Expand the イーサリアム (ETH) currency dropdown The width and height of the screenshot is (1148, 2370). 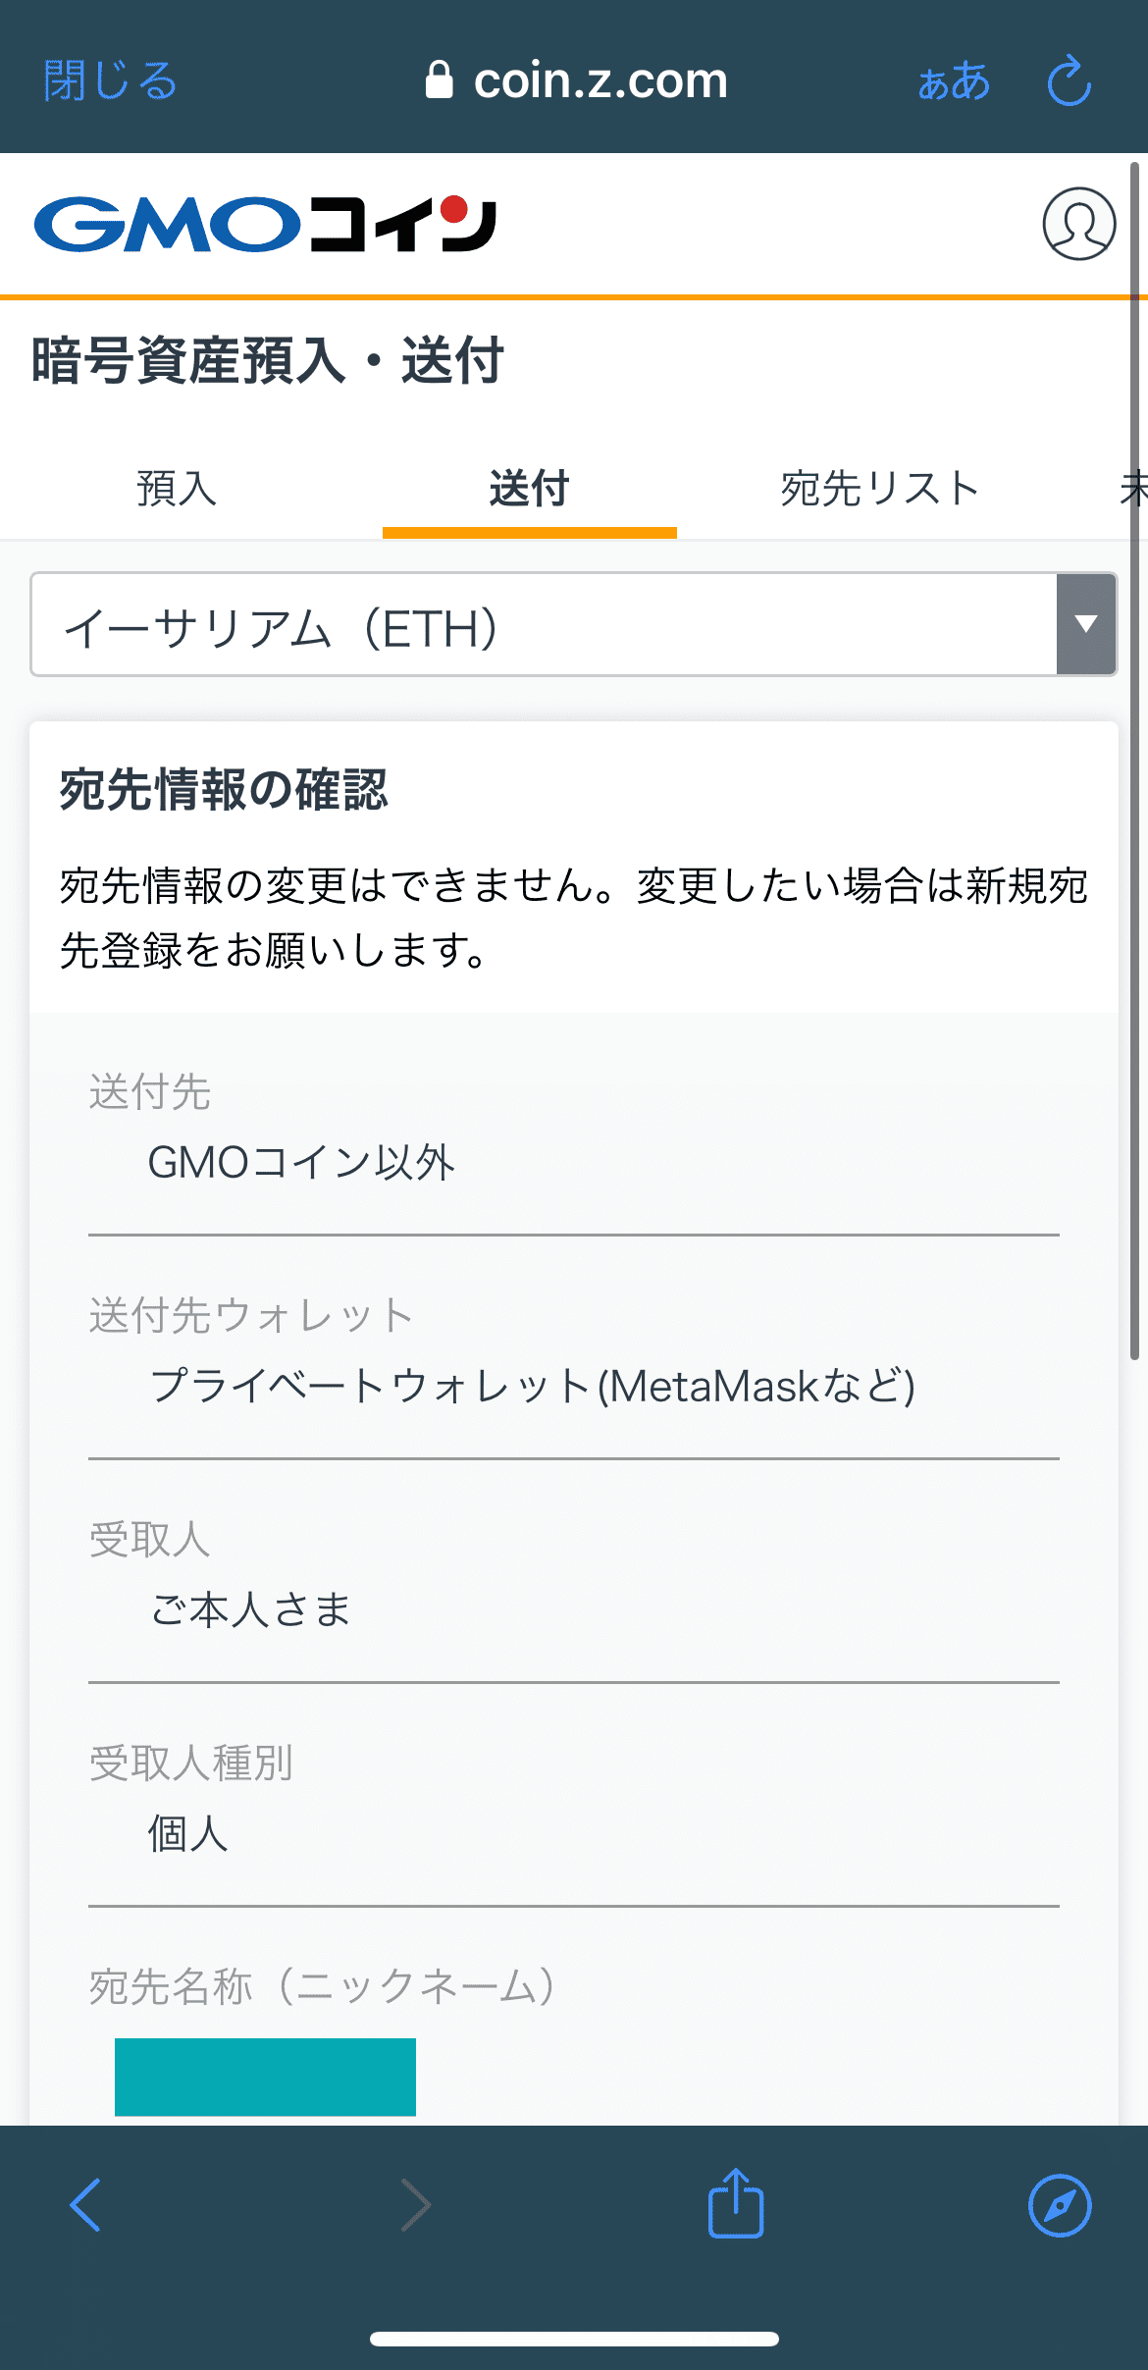[x=543, y=625]
